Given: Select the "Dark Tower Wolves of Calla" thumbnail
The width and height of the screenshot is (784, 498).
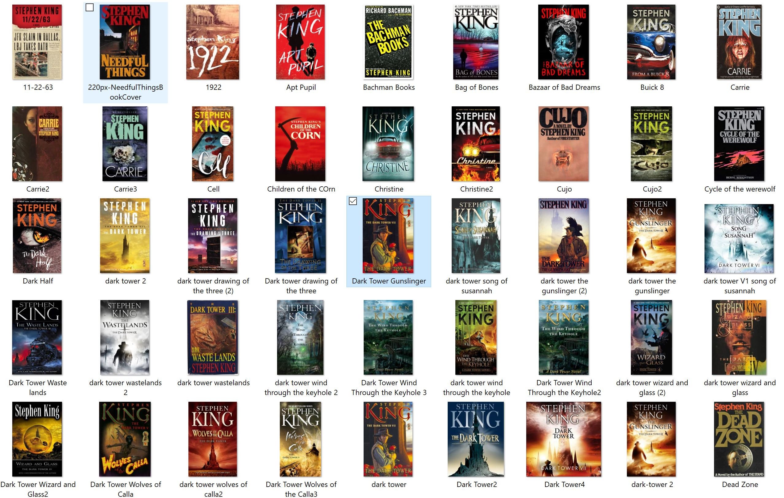Looking at the screenshot, I should 125,439.
